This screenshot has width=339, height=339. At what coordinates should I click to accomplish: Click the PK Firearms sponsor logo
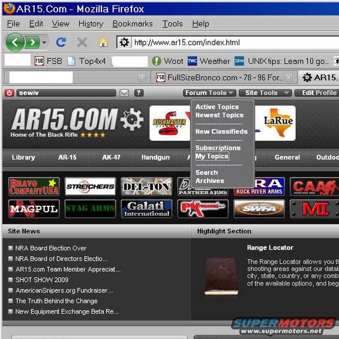pos(203,209)
